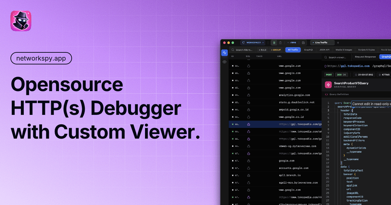The width and height of the screenshot is (391, 205).
Task: Open the WORKSPACE1 dropdown
Action: coord(253,43)
